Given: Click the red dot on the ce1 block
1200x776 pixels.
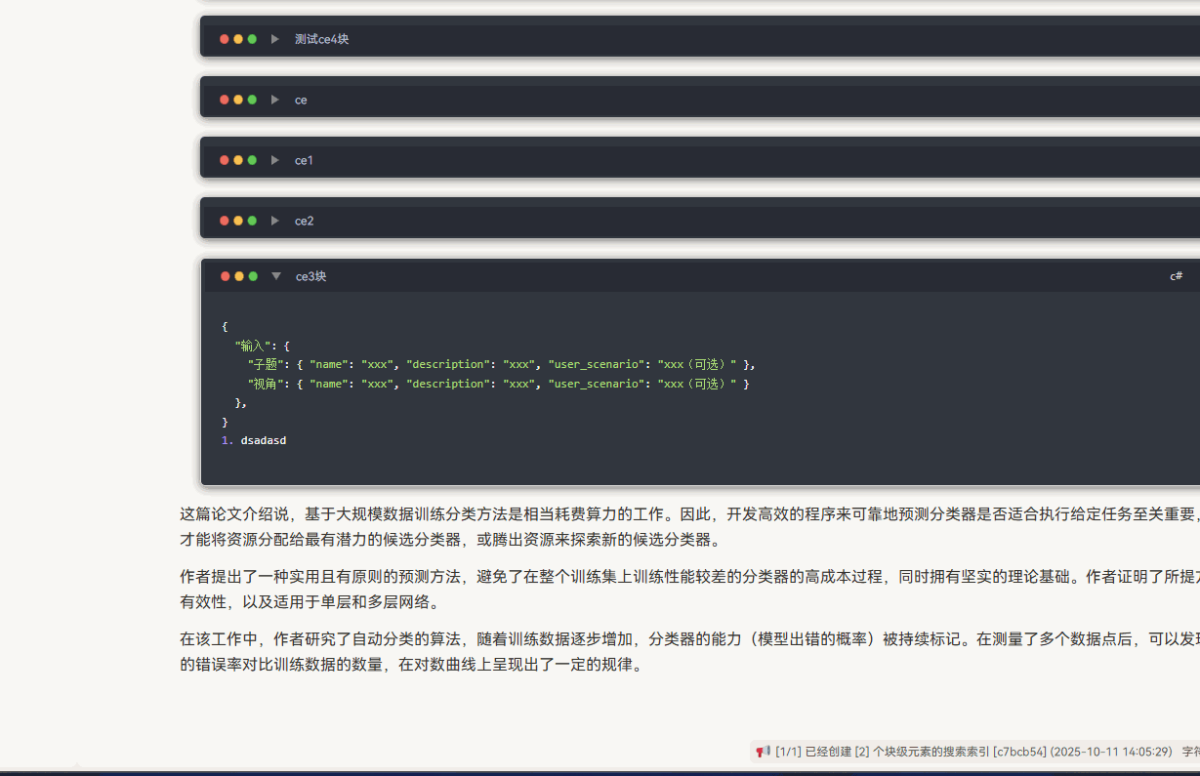Looking at the screenshot, I should point(225,159).
